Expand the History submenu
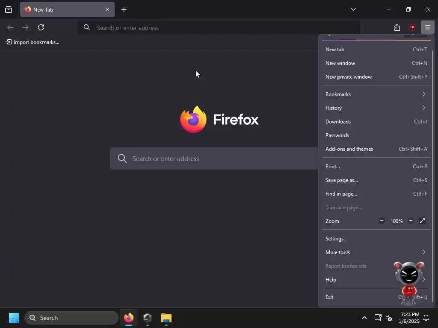Image resolution: width=438 pixels, height=328 pixels. (376, 108)
